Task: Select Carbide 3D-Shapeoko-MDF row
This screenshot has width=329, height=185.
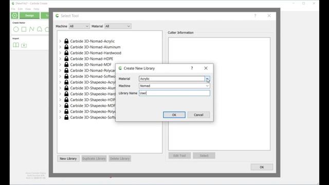Action: pyautogui.click(x=93, y=105)
